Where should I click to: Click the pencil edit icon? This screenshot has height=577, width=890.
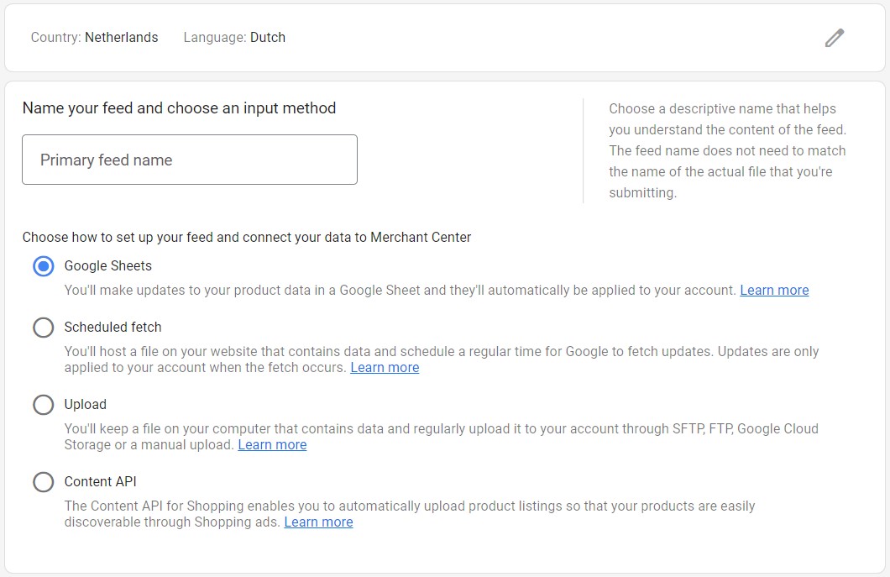(x=834, y=38)
